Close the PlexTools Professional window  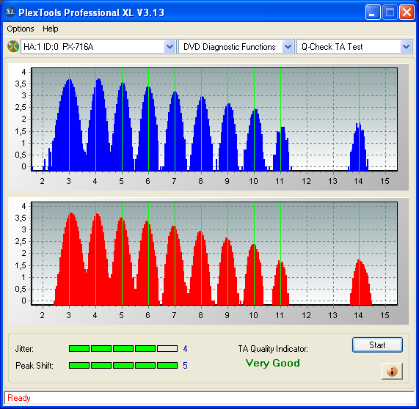pyautogui.click(x=407, y=12)
